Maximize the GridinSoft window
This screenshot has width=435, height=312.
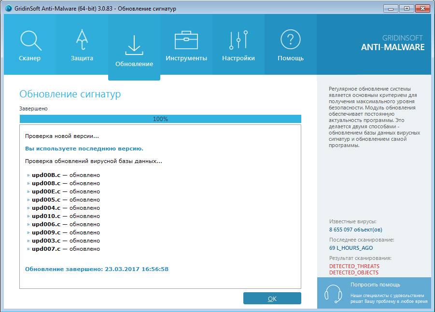pos(407,8)
